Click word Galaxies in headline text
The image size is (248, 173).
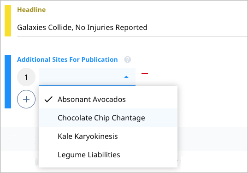pyautogui.click(x=32, y=28)
